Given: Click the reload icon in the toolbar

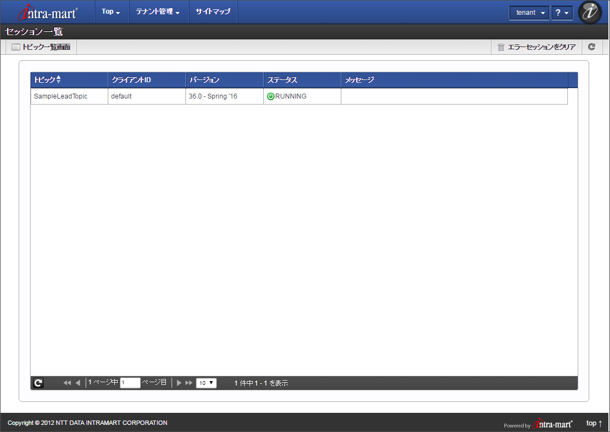Looking at the screenshot, I should coord(592,47).
